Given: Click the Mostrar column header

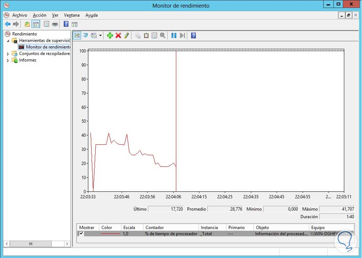Looking at the screenshot, I should coord(88,227).
